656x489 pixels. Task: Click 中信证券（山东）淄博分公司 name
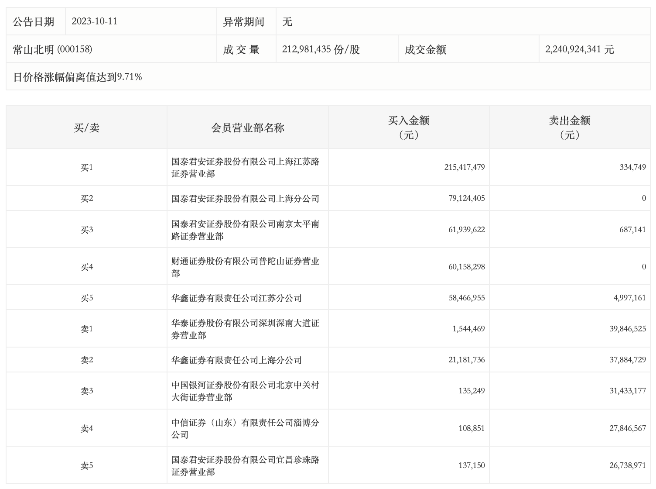point(246,429)
